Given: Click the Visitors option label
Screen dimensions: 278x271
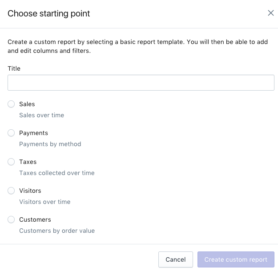Looking at the screenshot, I should 30,191.
